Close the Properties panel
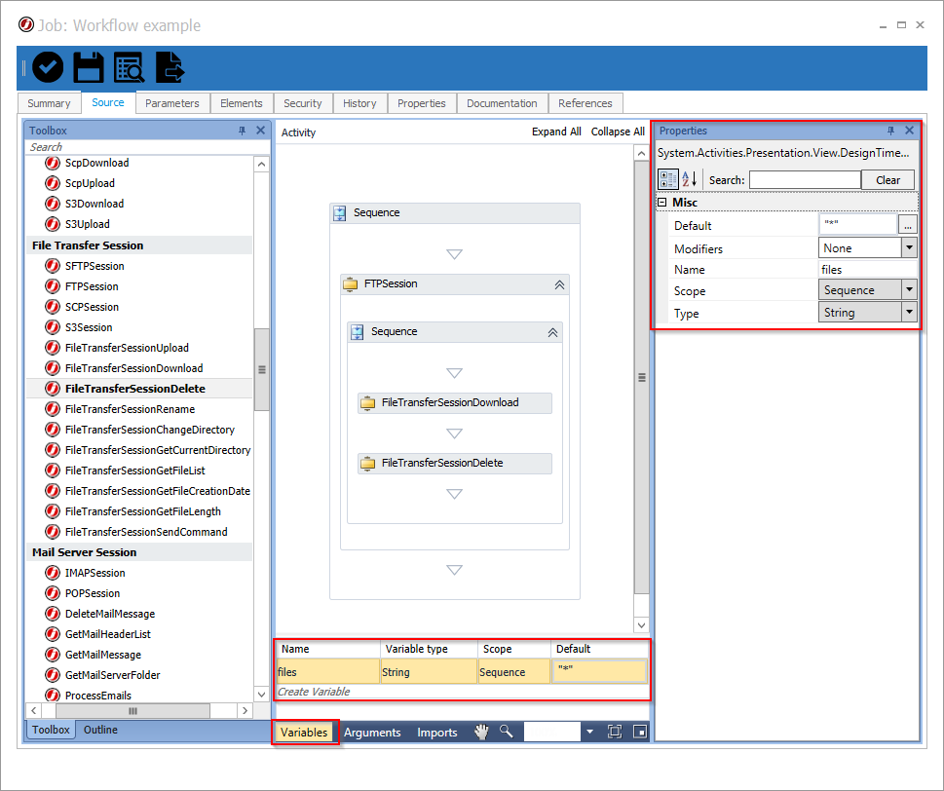This screenshot has width=944, height=791. (x=909, y=130)
